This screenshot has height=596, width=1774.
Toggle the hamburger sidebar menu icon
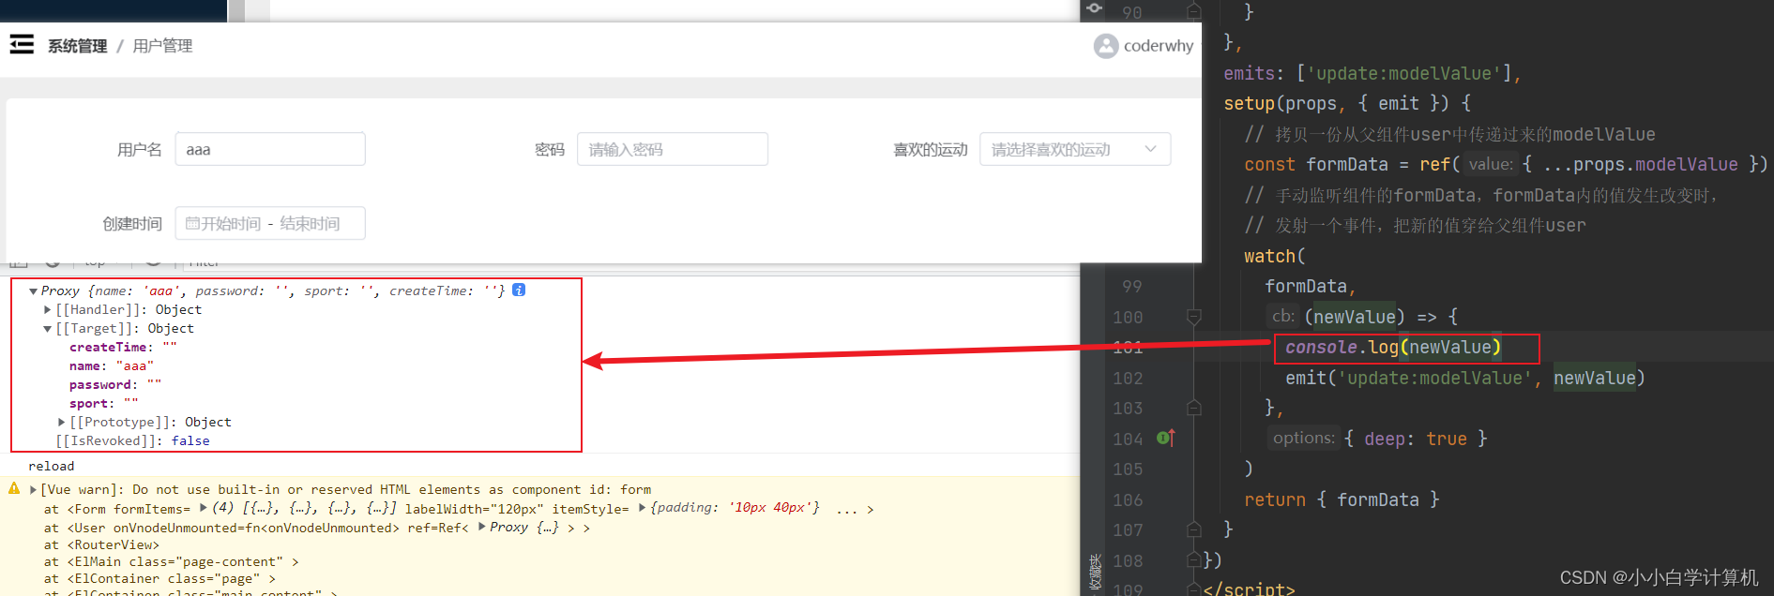click(x=22, y=45)
